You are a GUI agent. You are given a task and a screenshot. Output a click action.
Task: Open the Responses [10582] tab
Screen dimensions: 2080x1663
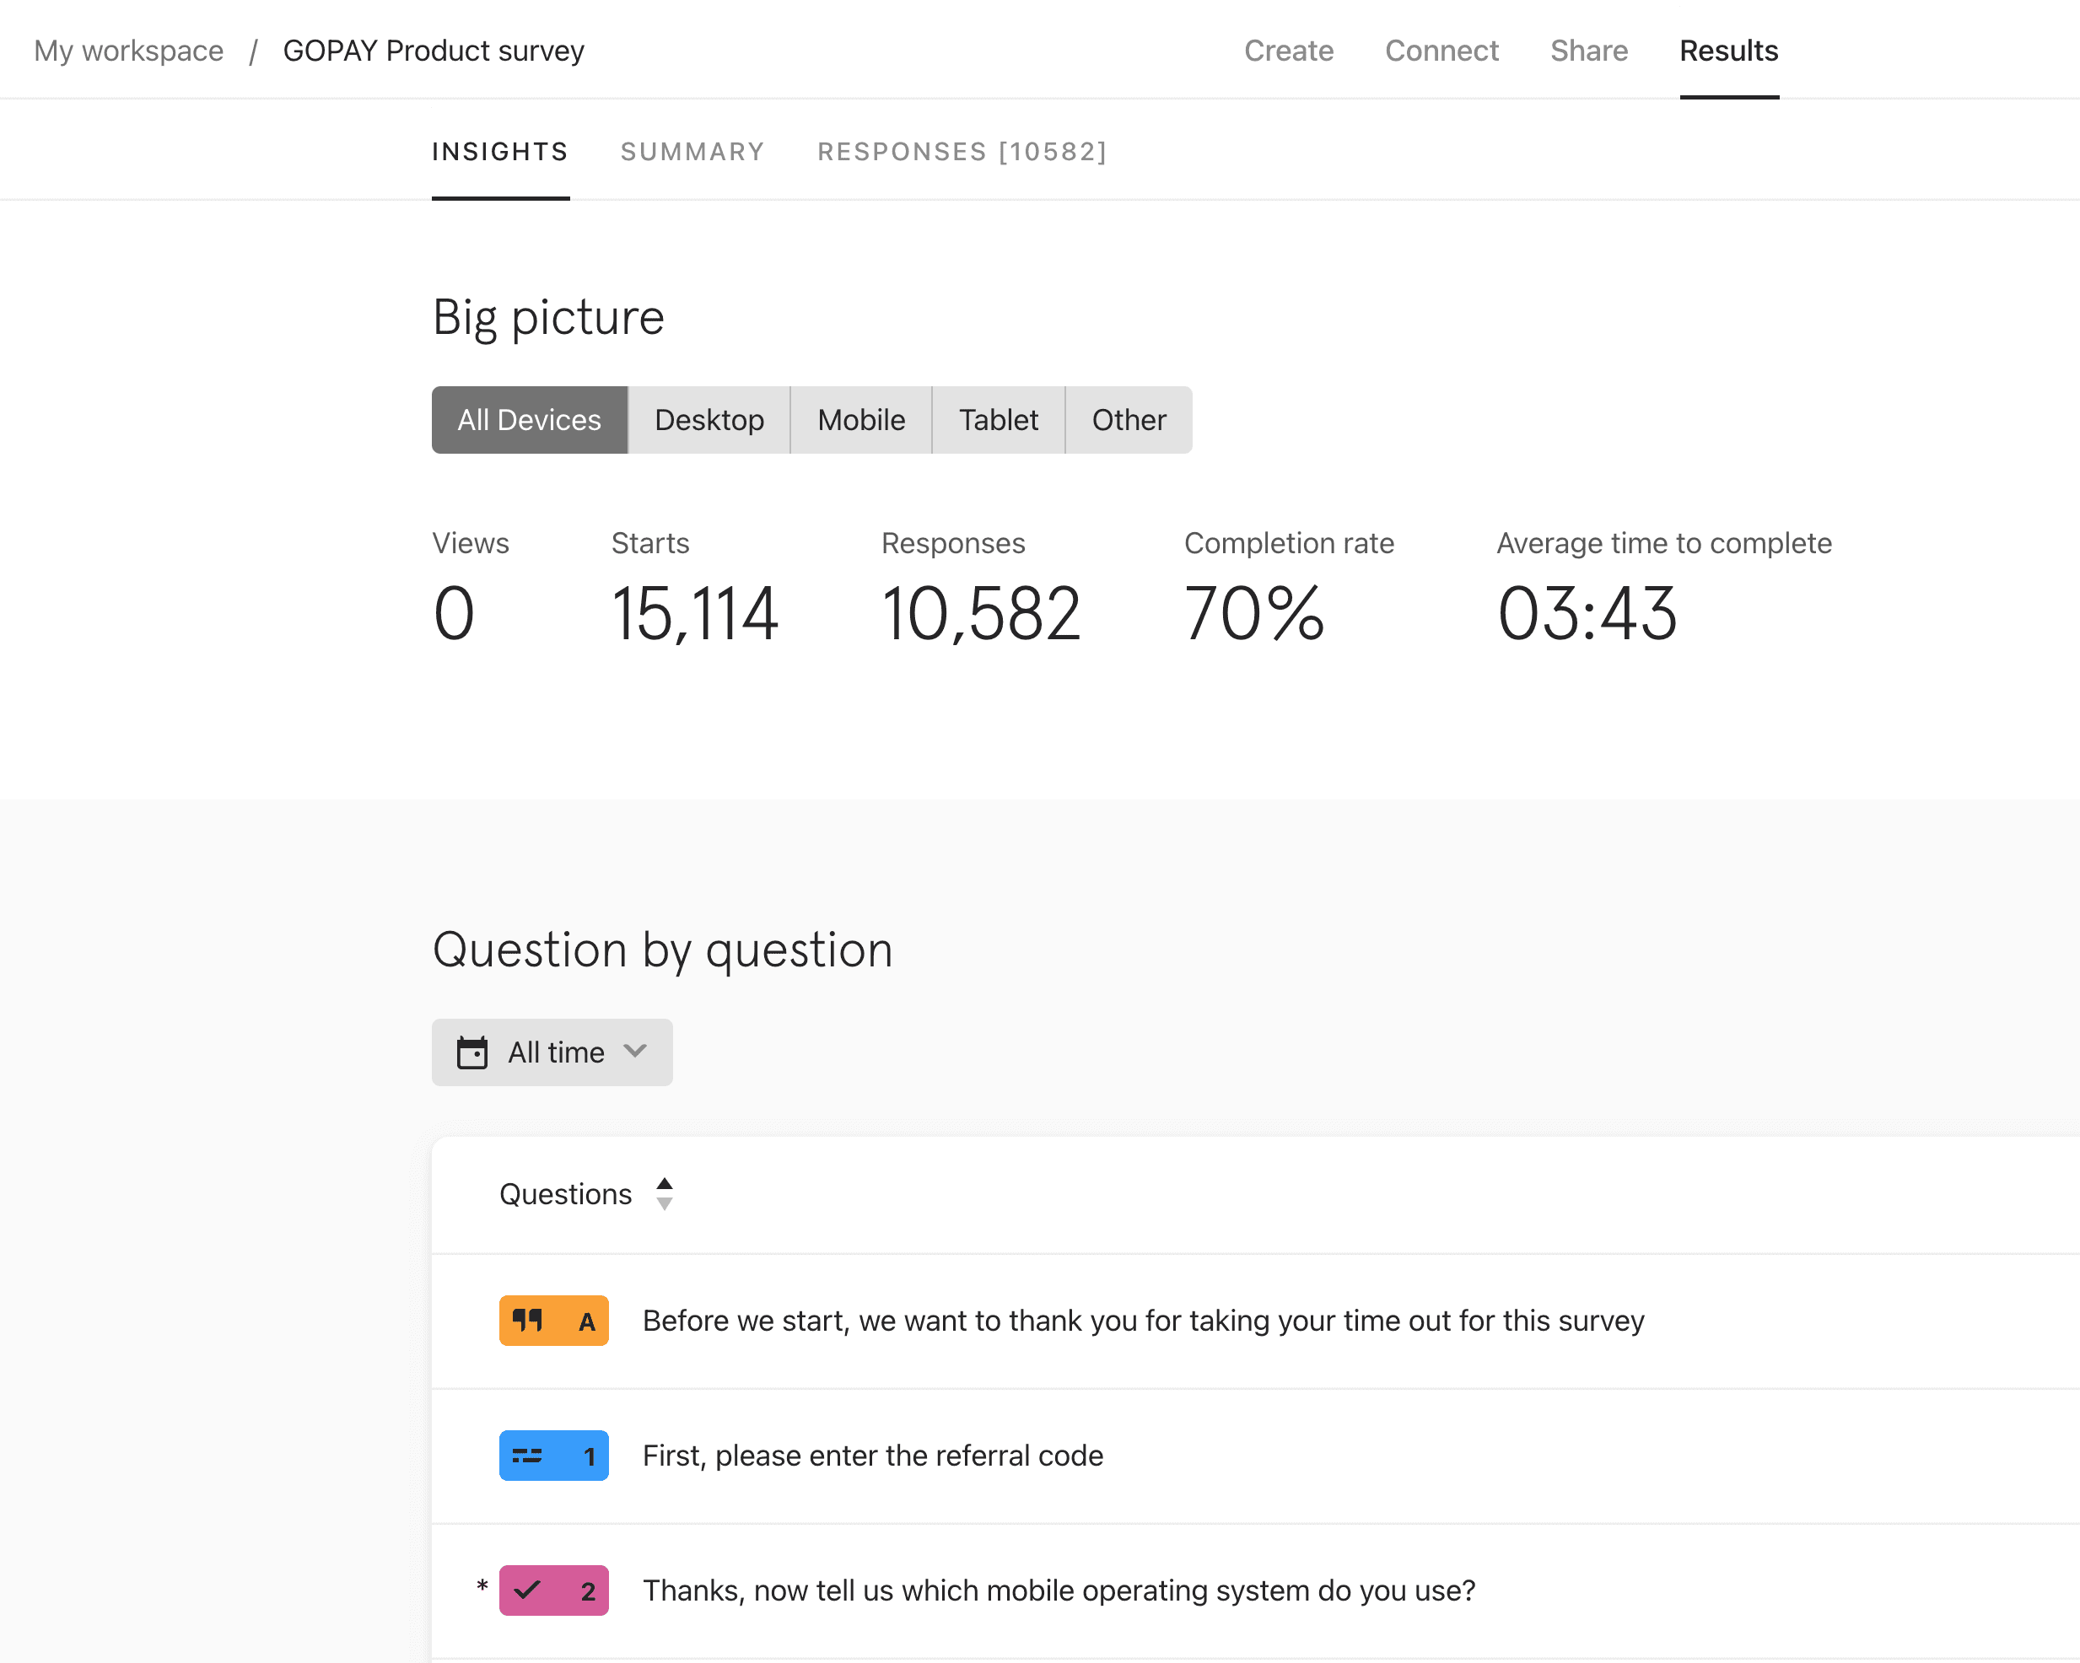(962, 152)
